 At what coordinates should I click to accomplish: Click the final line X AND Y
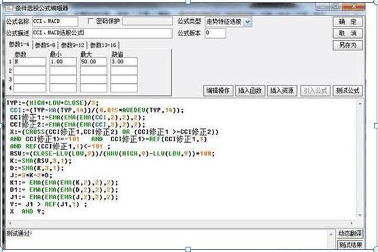click(x=27, y=211)
